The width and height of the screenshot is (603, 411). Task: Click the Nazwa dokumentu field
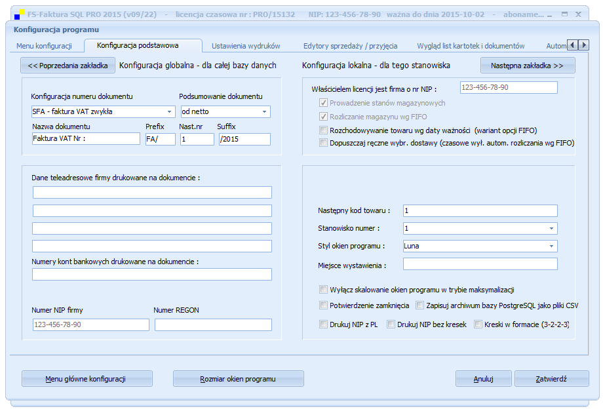point(86,139)
